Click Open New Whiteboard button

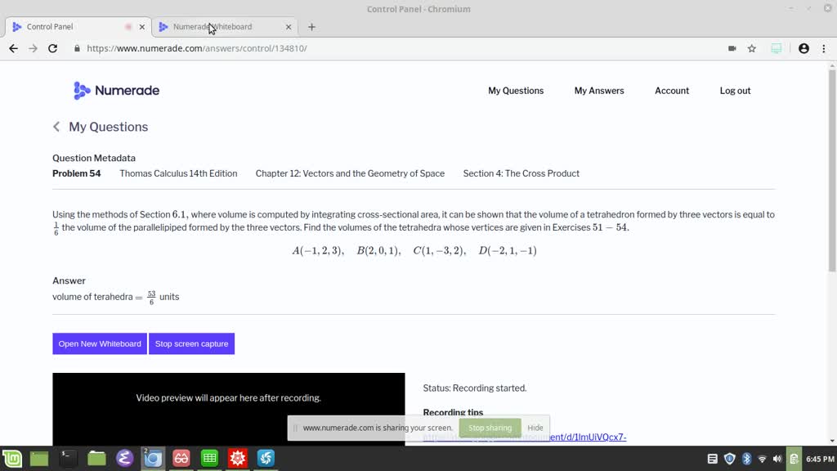pyautogui.click(x=100, y=343)
